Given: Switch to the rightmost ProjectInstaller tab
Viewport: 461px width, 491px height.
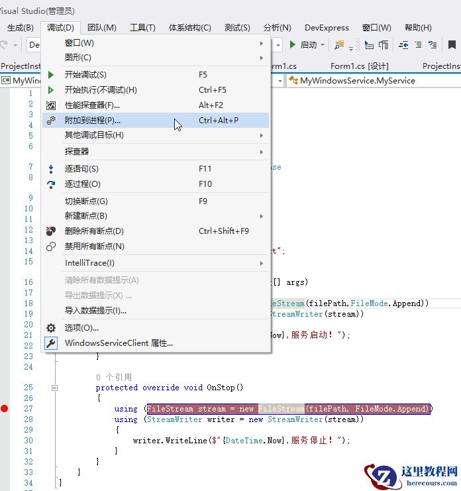Looking at the screenshot, I should [442, 66].
